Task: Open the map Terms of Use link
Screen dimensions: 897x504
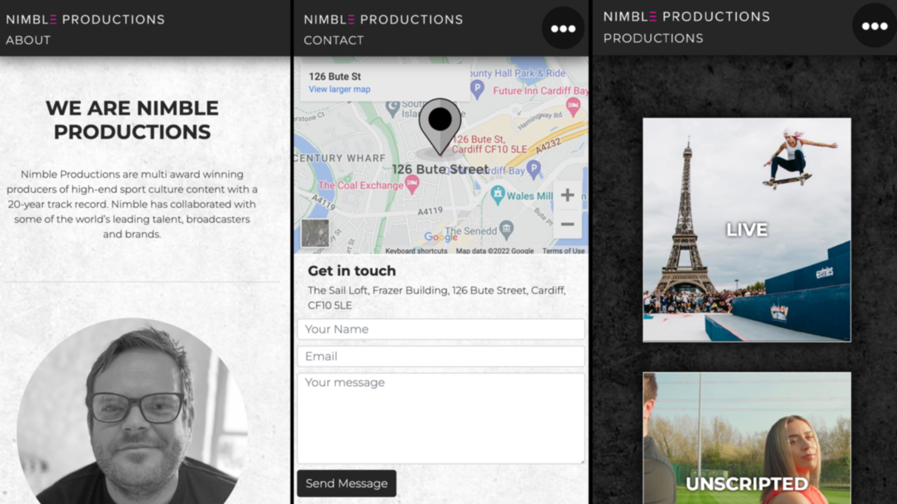Action: 563,251
